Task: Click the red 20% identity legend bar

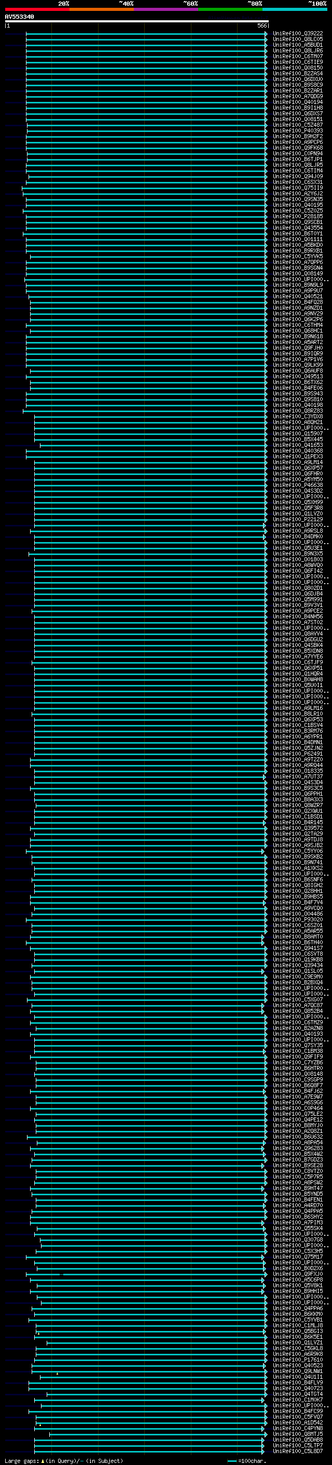Action: click(x=37, y=9)
